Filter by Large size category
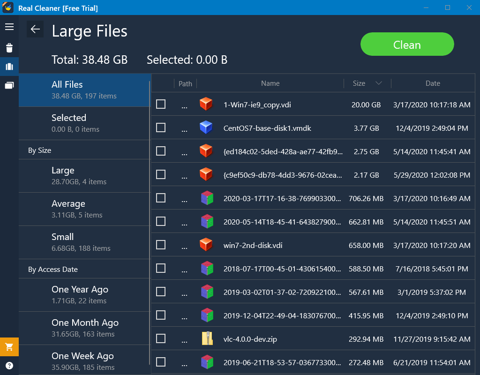The width and height of the screenshot is (480, 375). pos(84,176)
